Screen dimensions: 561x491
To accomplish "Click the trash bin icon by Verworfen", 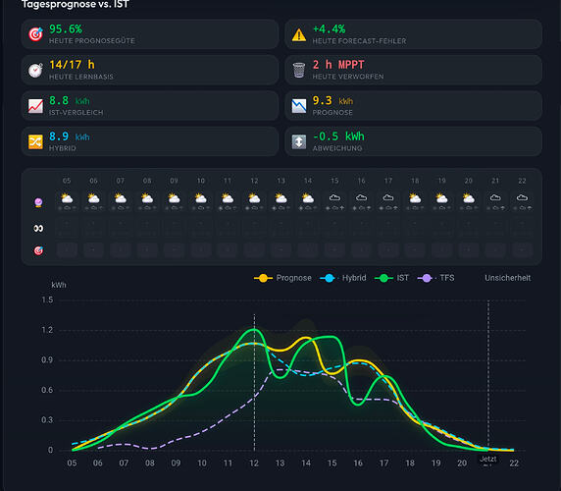I will tap(299, 70).
